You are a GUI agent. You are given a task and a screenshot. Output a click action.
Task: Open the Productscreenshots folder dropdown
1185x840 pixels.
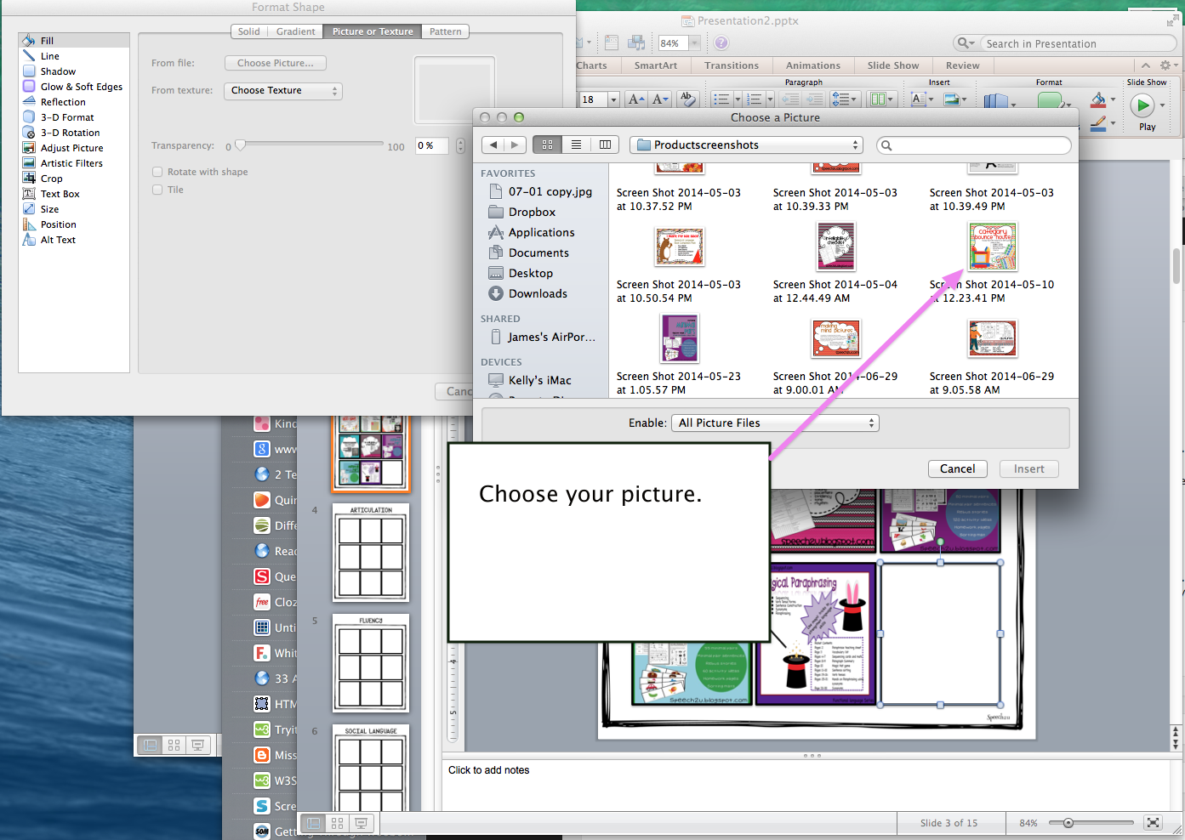[x=746, y=145]
